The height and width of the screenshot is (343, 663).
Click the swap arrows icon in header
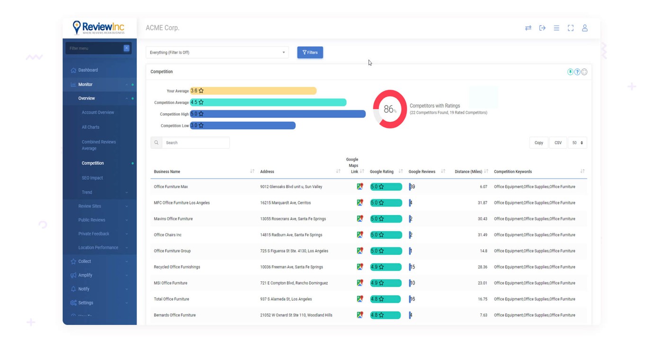[528, 28]
